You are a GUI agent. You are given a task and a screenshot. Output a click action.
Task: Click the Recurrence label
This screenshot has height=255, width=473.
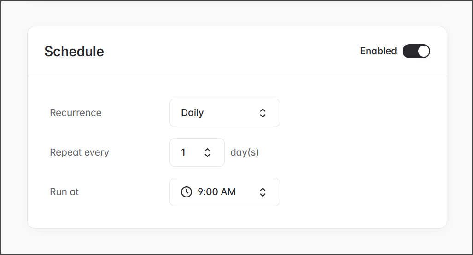pyautogui.click(x=76, y=113)
